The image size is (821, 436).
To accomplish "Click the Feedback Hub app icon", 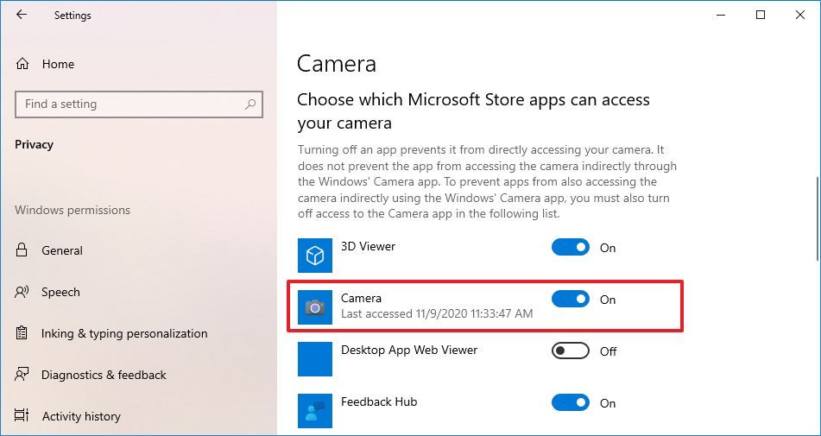I will [x=315, y=410].
